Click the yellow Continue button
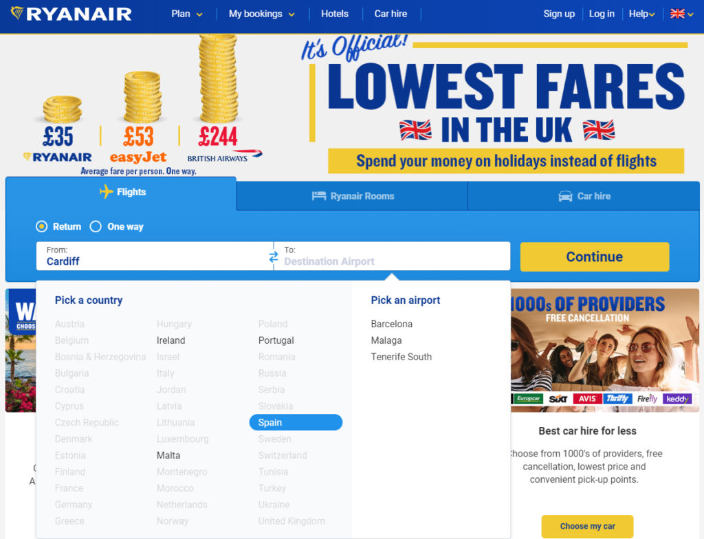 tap(595, 257)
